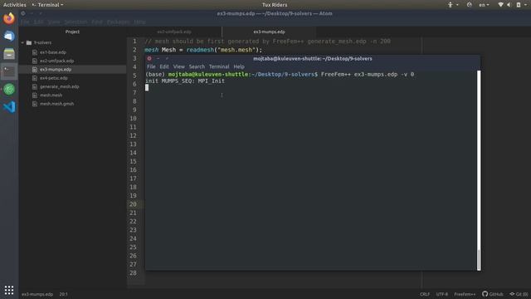Open the Show Applications grid

coord(9,290)
